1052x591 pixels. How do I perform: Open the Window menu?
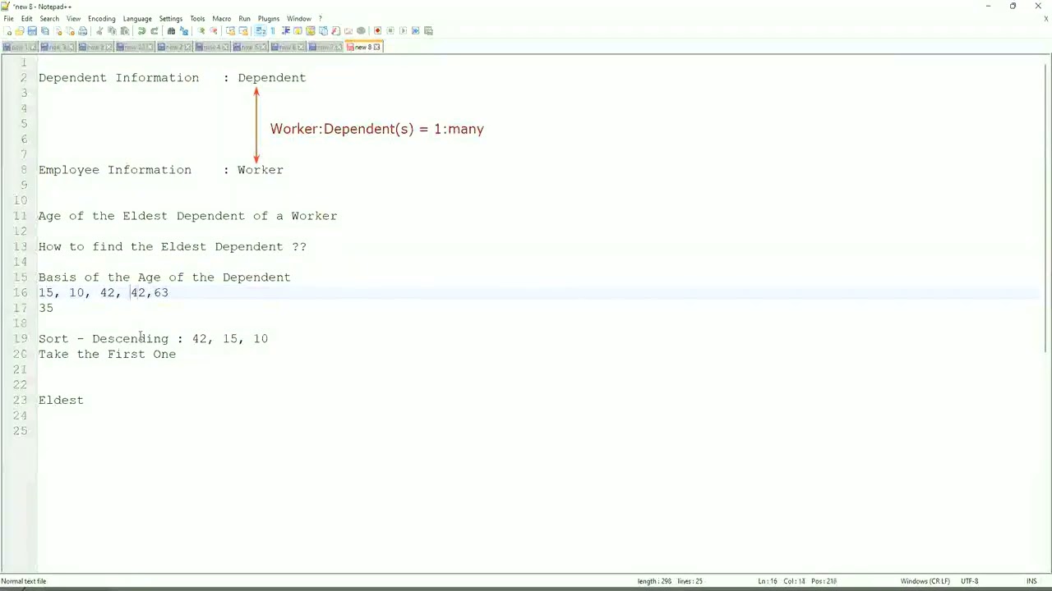(299, 18)
